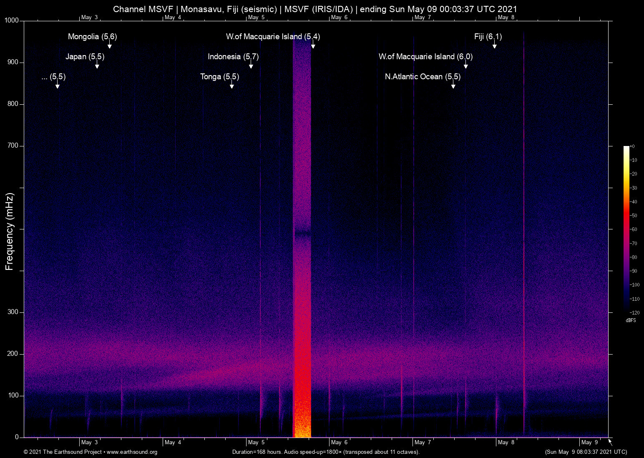Click the '... (5.5)' truncated event label
This screenshot has width=644, height=458.
(54, 77)
